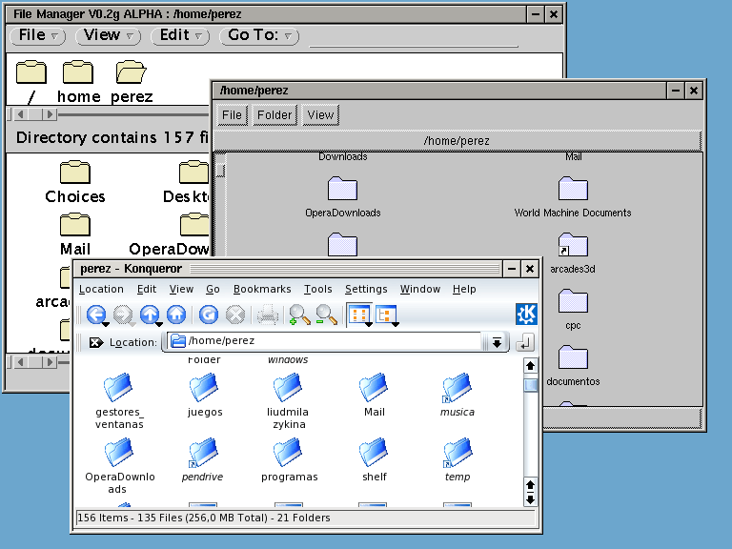732x549 pixels.
Task: Open the temp link folder in Konqueror
Action: [457, 459]
